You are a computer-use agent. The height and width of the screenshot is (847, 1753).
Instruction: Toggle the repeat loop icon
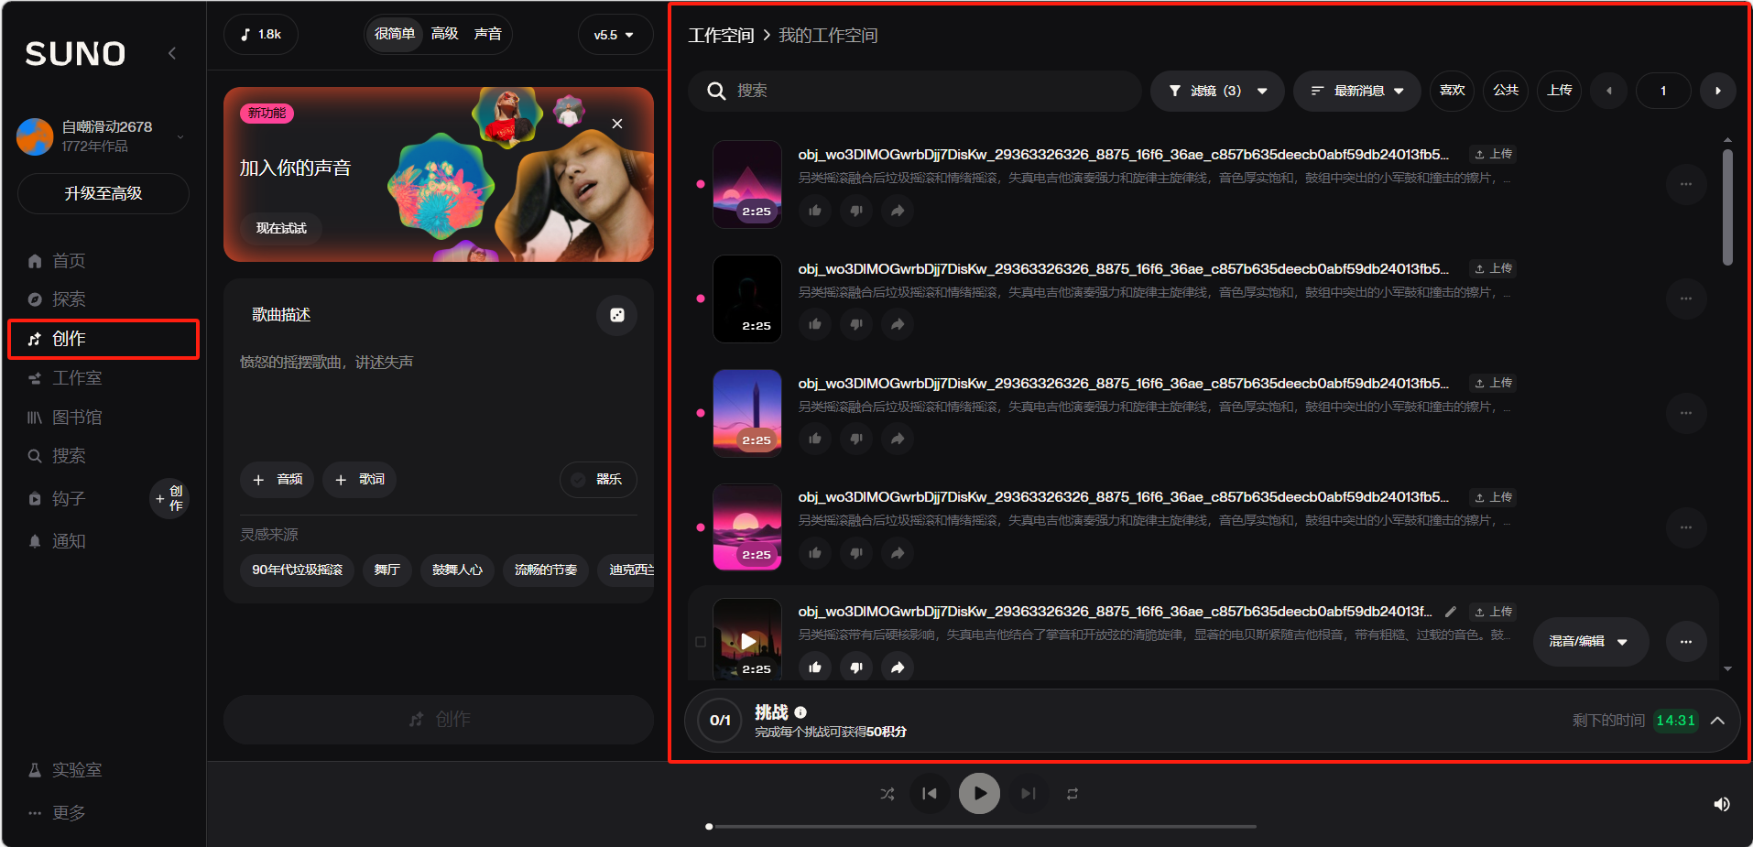(x=1072, y=794)
